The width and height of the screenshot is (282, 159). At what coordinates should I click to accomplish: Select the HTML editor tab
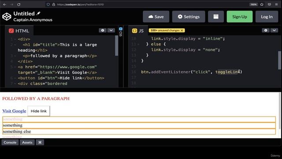click(x=19, y=31)
